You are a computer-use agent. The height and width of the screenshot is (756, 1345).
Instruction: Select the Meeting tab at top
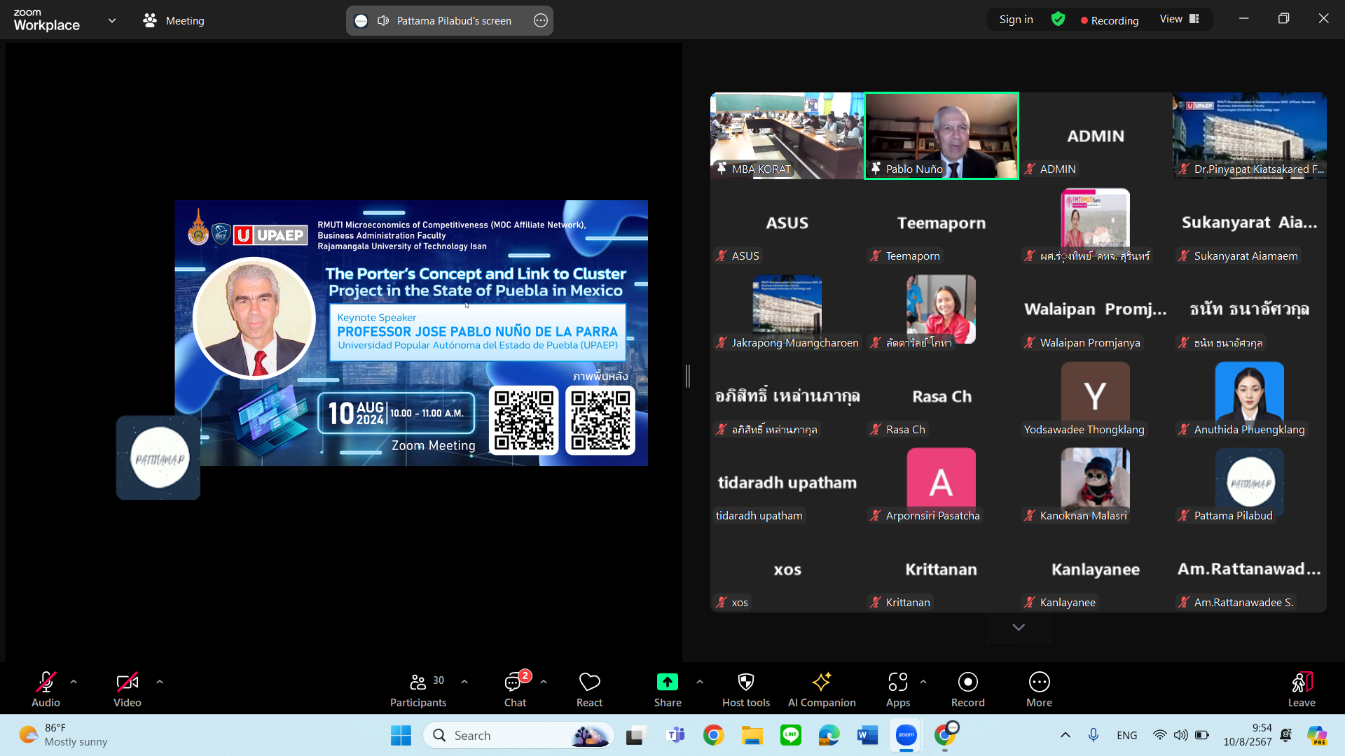[x=174, y=20]
